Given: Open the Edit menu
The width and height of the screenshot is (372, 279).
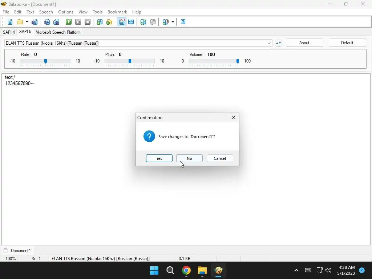Looking at the screenshot, I should 18,12.
